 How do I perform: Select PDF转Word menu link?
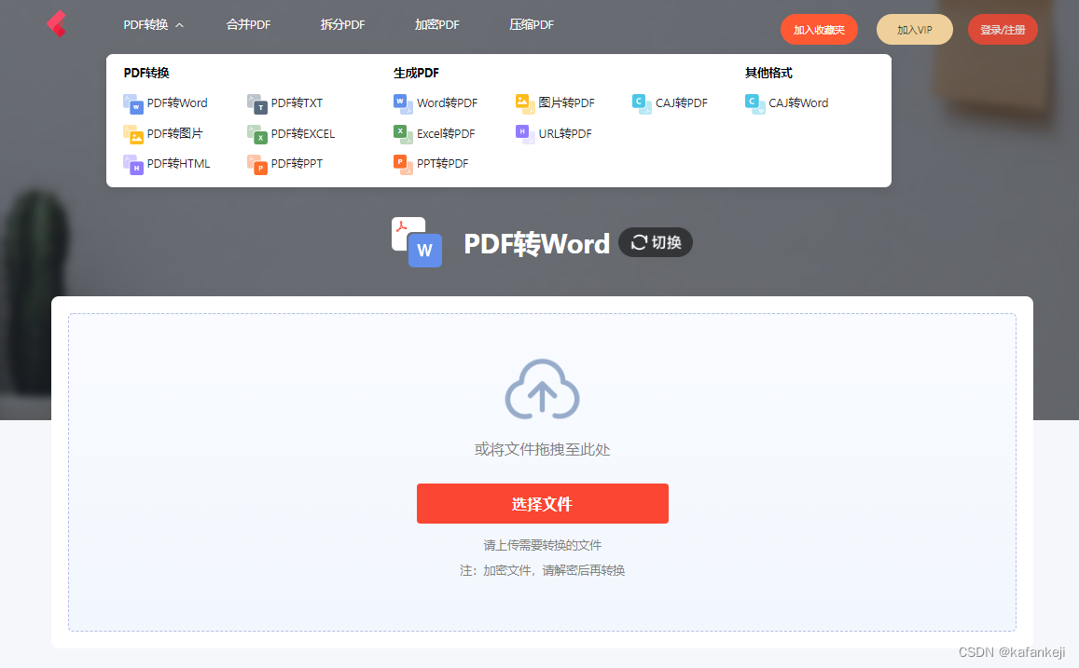[177, 103]
